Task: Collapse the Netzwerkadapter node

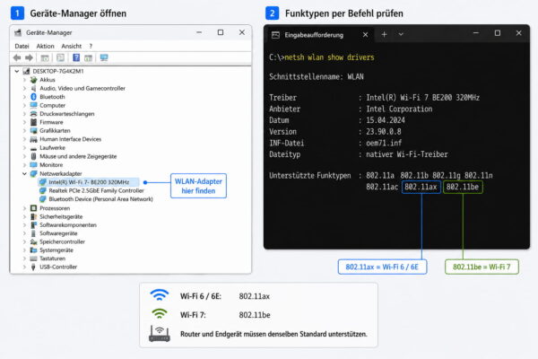Action: tap(24, 174)
